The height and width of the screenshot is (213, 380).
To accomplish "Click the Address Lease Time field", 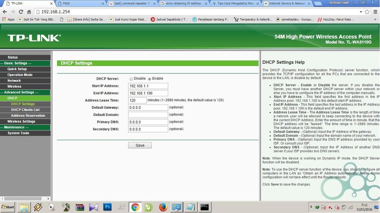I will pos(137,100).
